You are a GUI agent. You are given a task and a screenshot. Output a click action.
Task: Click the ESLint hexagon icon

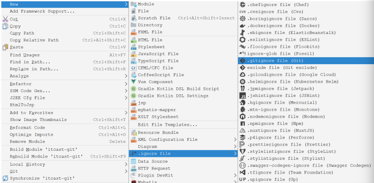242,40
